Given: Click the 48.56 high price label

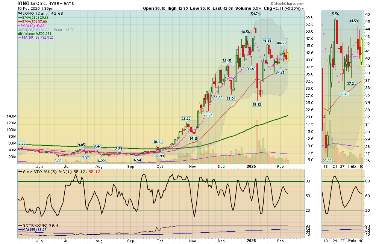Looking at the screenshot, I should coord(246,32).
